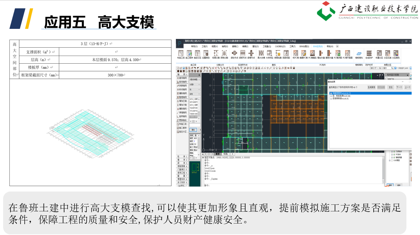
Task: Click the 应用 button in display control panel
Action: click(x=390, y=185)
